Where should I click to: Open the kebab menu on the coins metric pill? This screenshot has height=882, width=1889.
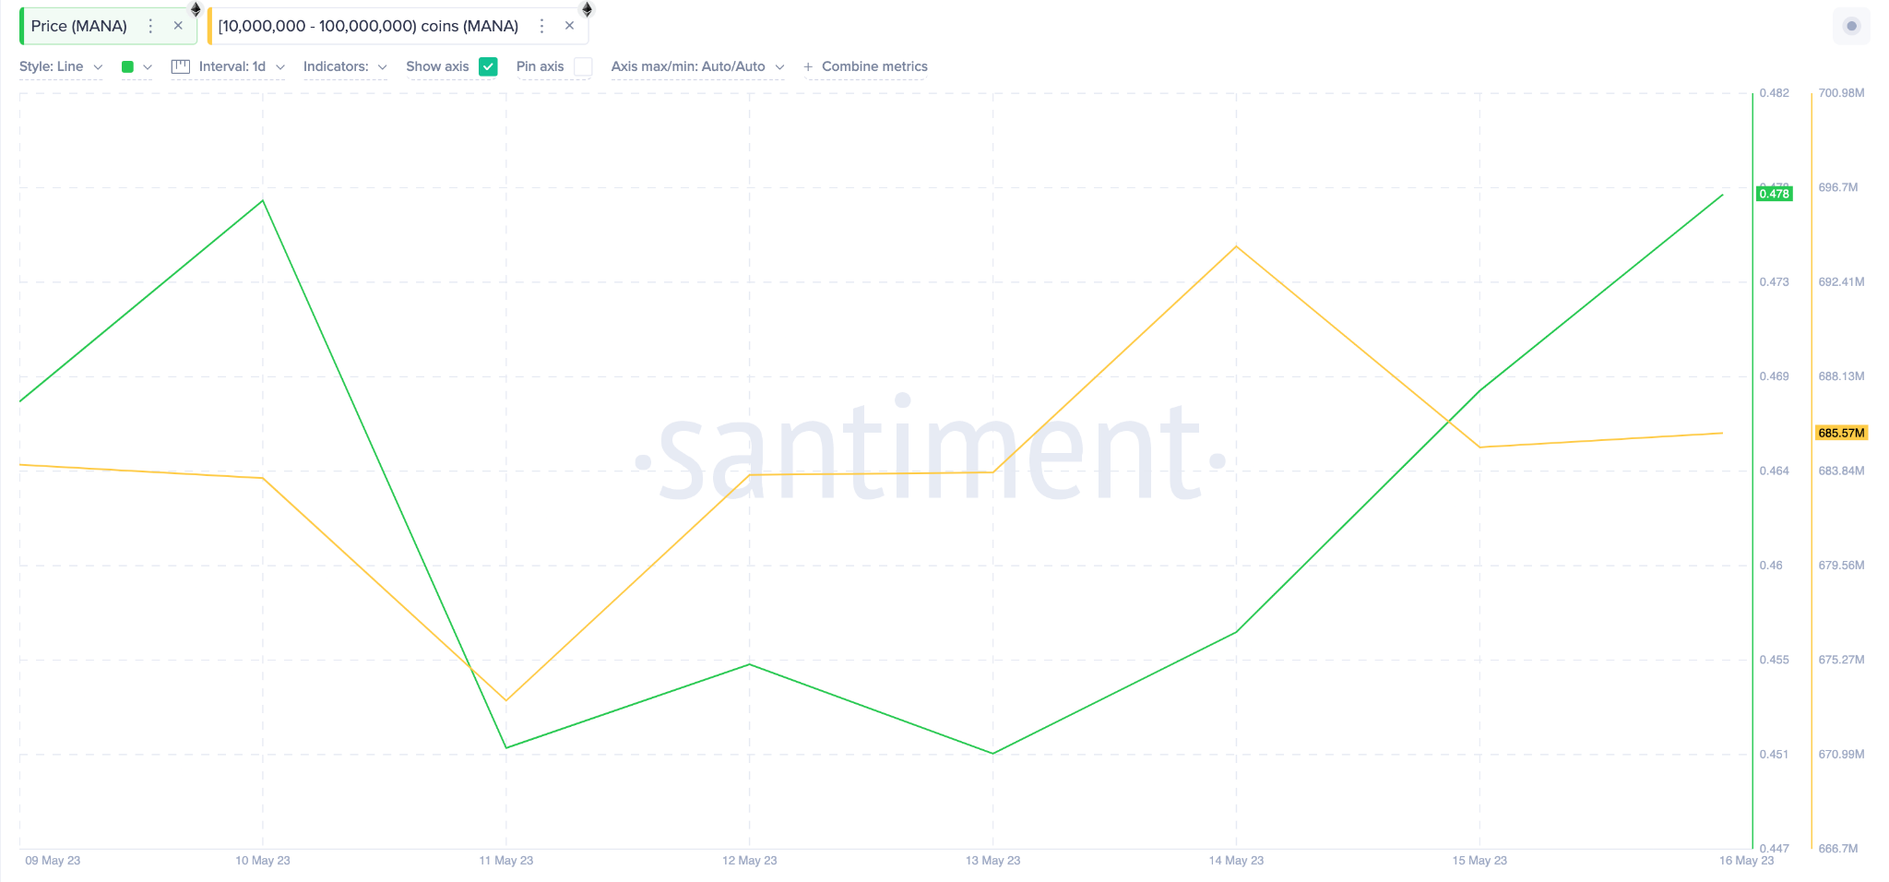click(541, 26)
